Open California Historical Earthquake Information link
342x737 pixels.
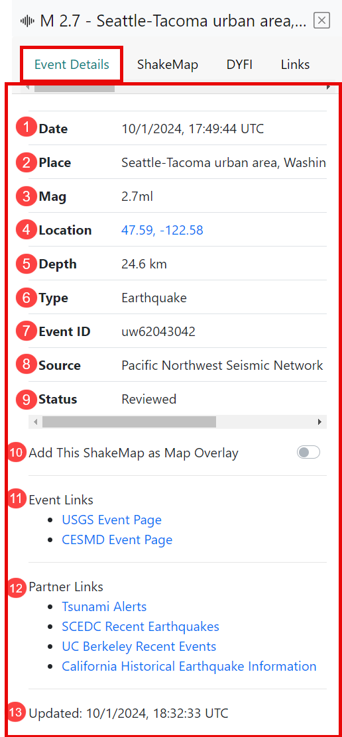(x=189, y=666)
